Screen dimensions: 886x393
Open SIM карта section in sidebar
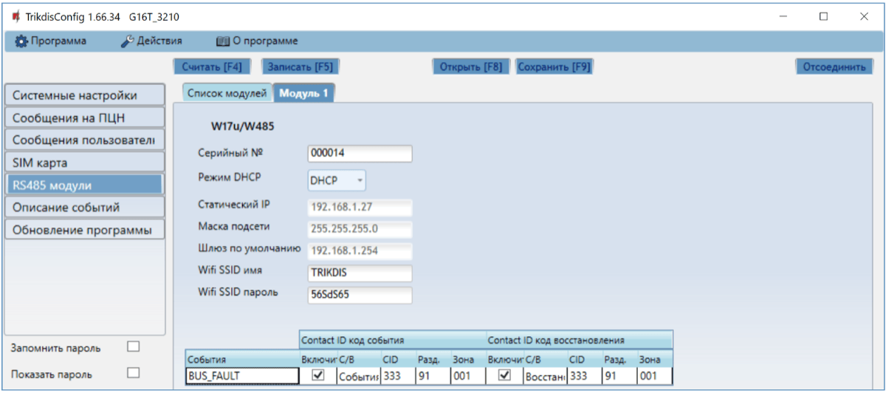click(82, 162)
